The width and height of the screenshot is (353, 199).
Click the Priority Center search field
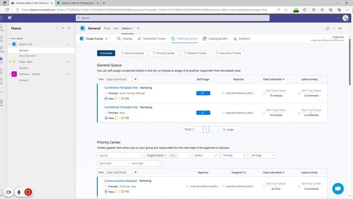click(120, 155)
